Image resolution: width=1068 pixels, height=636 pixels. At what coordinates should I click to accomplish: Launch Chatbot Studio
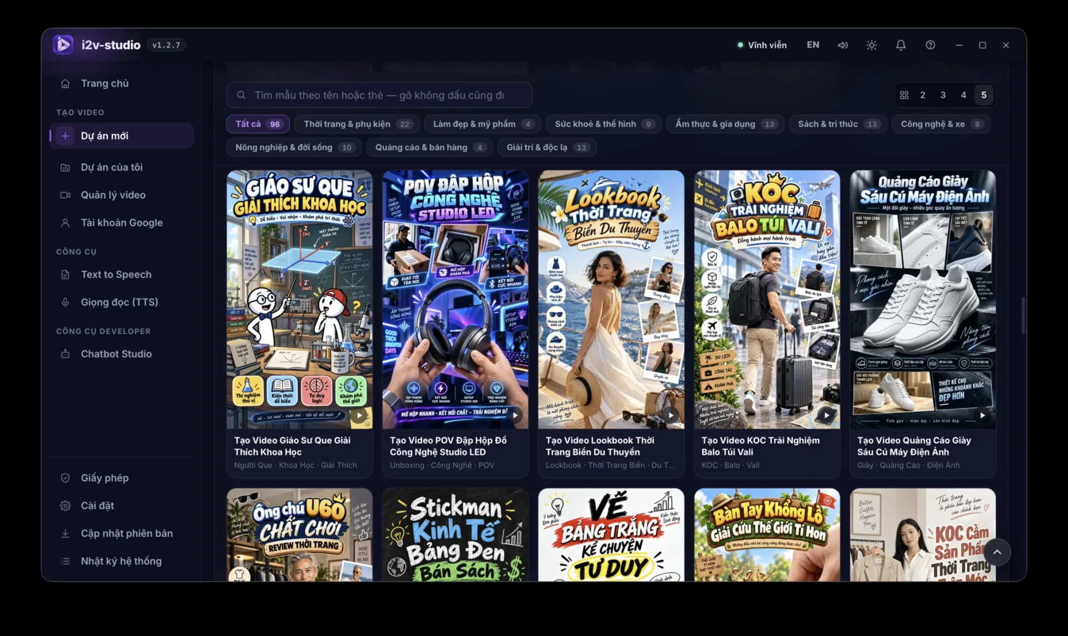coord(121,354)
